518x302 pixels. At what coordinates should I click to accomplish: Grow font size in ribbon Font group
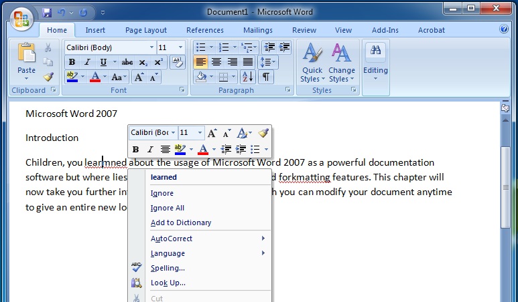[x=139, y=78]
